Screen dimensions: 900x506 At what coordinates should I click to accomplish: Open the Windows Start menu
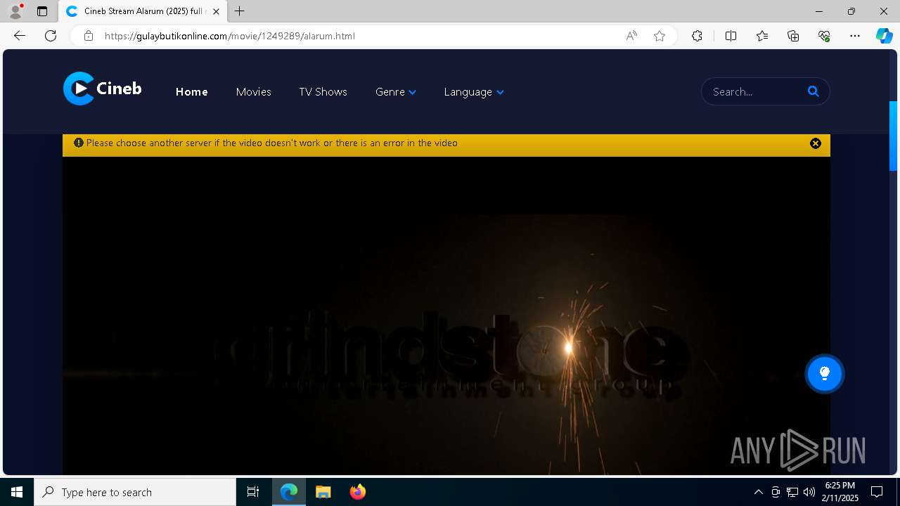click(x=17, y=492)
